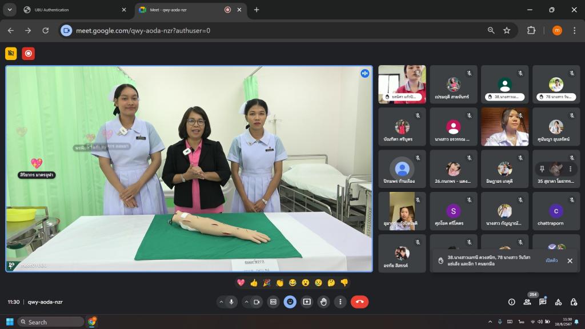Open the three-dot more options menu
The height and width of the screenshot is (329, 585).
(340, 302)
